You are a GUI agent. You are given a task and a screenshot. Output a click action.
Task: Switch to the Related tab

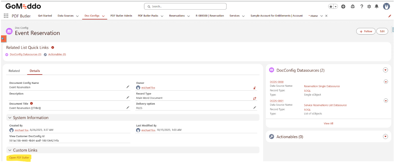14,71
